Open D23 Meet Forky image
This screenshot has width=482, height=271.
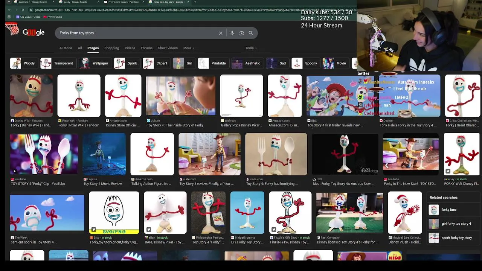click(345, 154)
